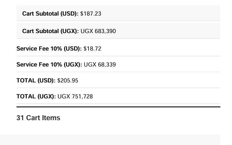Image resolution: width=232 pixels, height=145 pixels.
Task: Select the UGX 751,728 total value
Action: tap(75, 96)
